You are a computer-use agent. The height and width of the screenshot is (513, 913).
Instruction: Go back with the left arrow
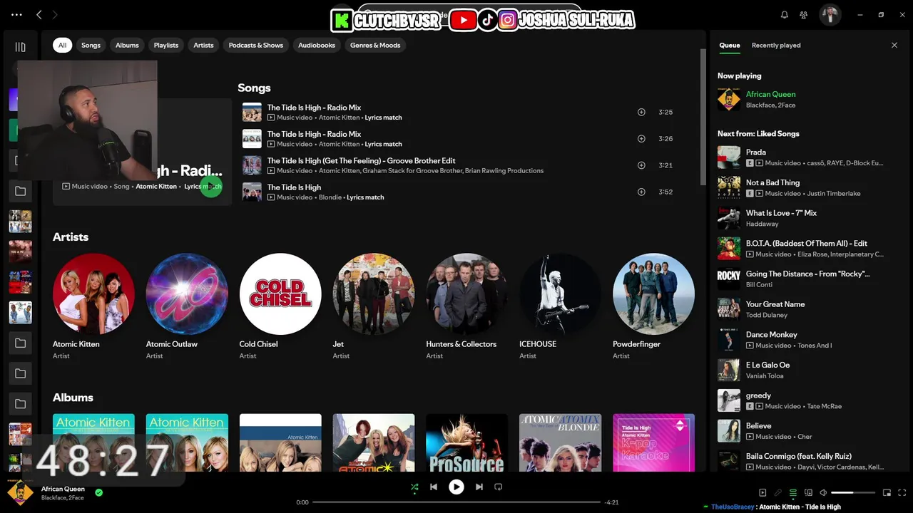[39, 14]
